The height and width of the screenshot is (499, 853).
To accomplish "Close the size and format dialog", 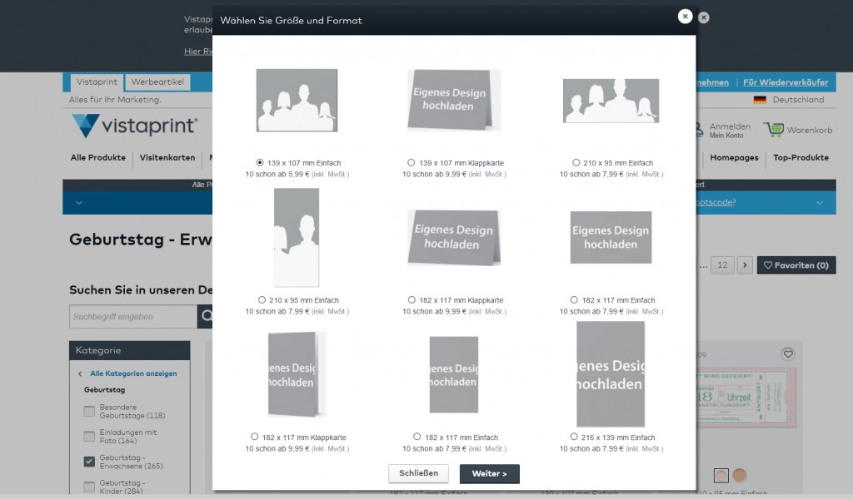I will (x=685, y=17).
